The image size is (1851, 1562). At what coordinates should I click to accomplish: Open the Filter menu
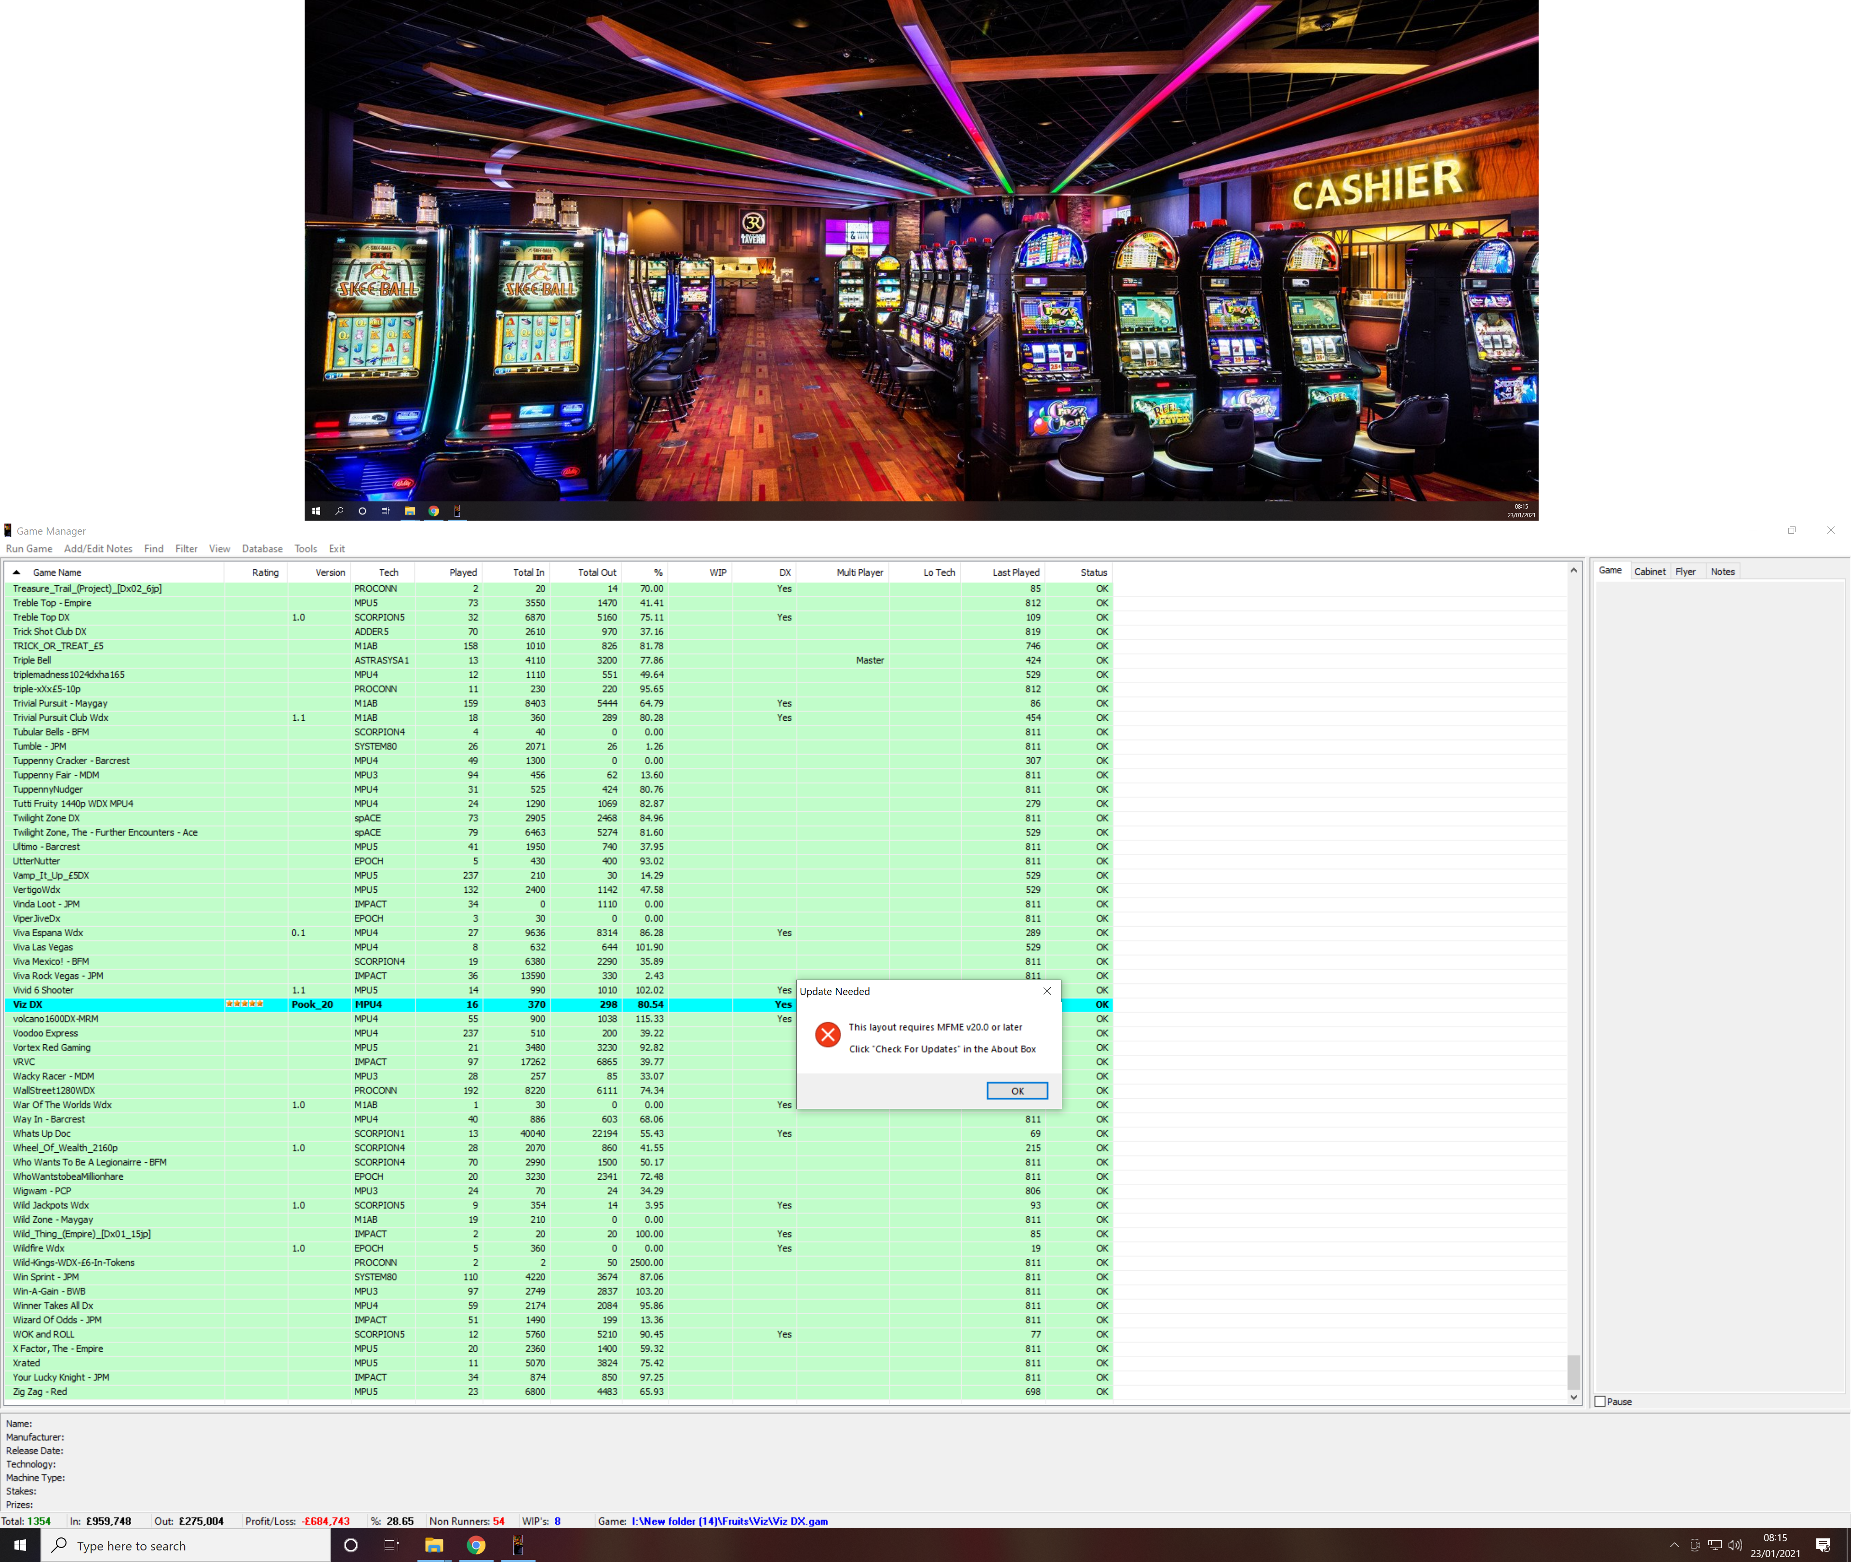[x=186, y=549]
